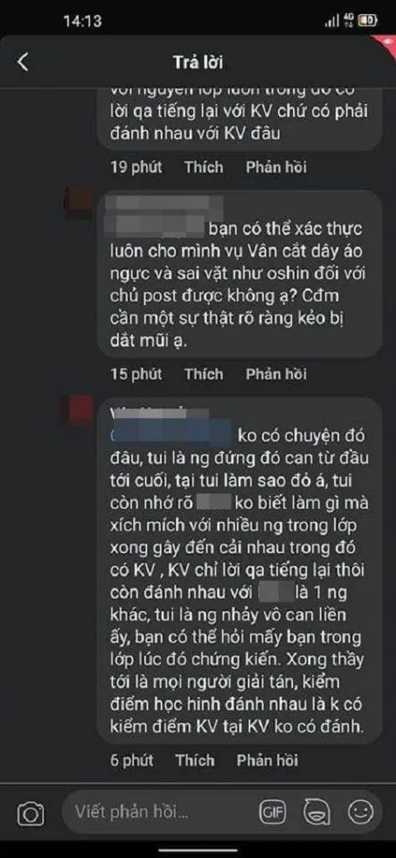Tap the battery icon in status bar
The height and width of the screenshot is (858, 396).
[x=368, y=21]
